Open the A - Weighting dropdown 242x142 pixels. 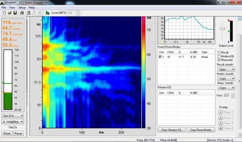tap(12, 122)
